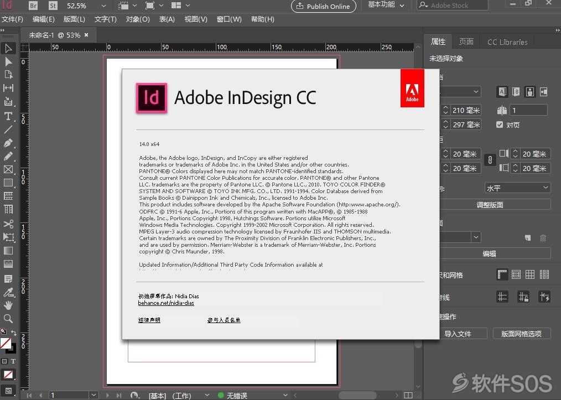This screenshot has height=400, width=561.
Task: Open the 文件(F) menu
Action: coord(13,19)
